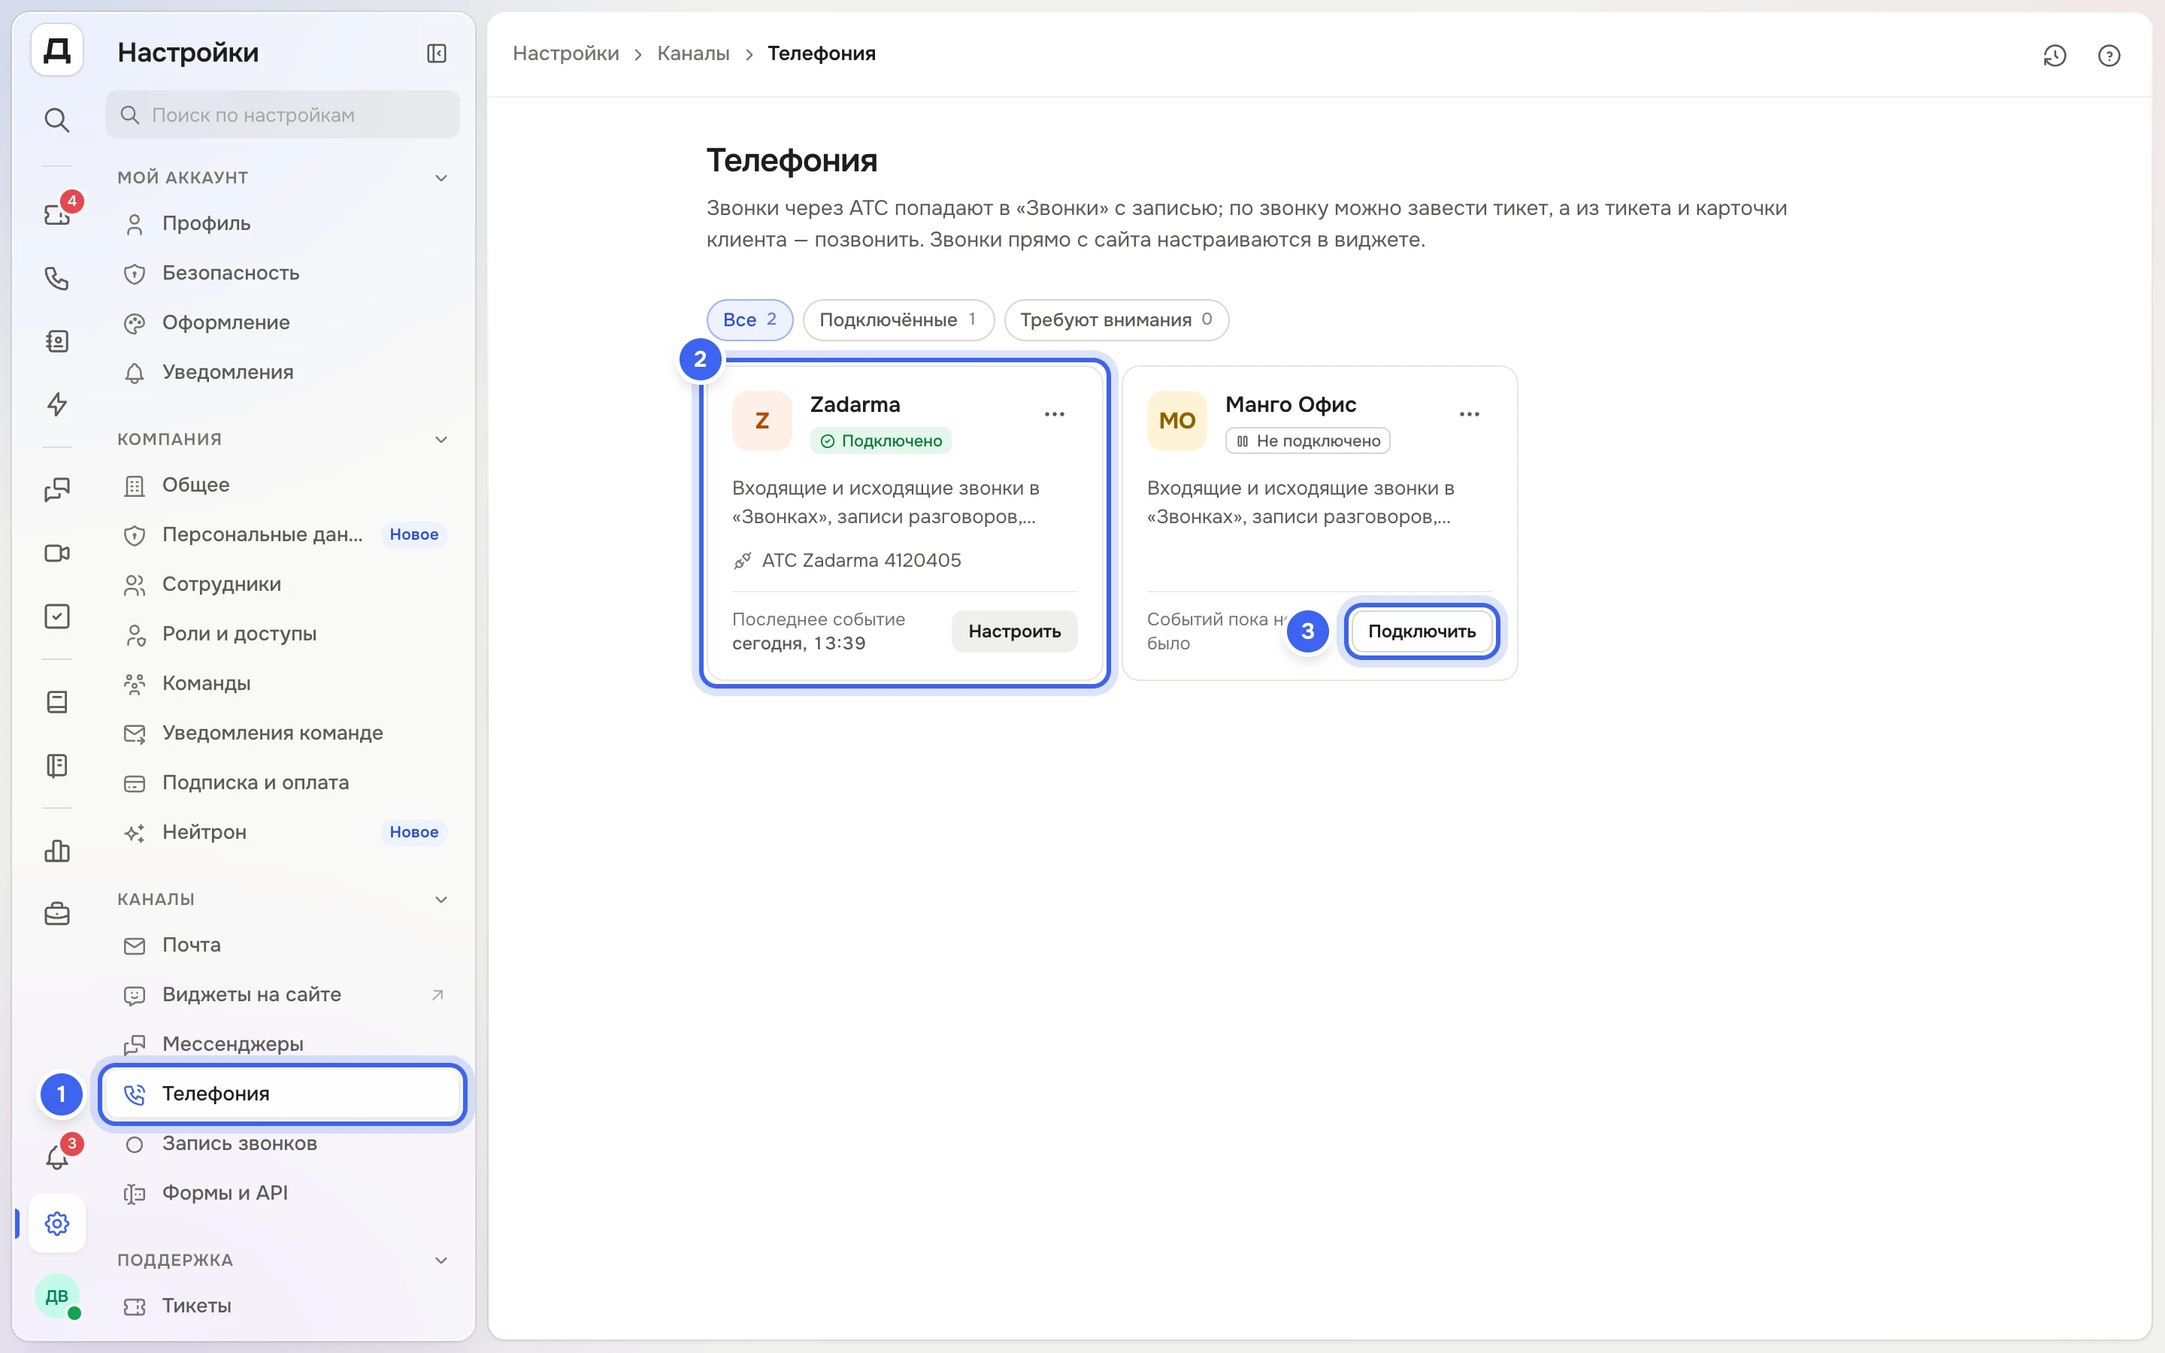Collapse the КАНАЛЫ section
The image size is (2165, 1353).
[441, 899]
